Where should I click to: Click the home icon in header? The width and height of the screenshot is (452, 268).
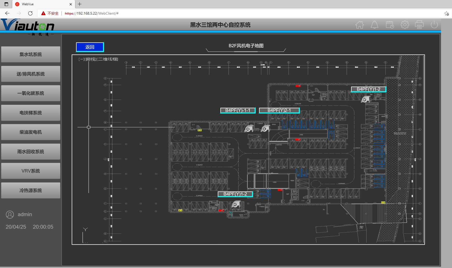pyautogui.click(x=359, y=25)
